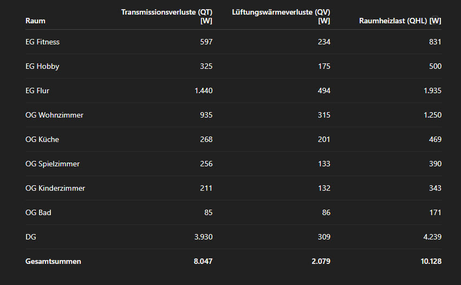Select the total Transmissionsverluste value 8.047
The width and height of the screenshot is (461, 285).
(x=203, y=261)
